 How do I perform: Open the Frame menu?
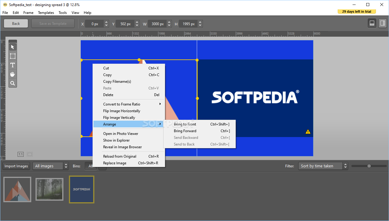(28, 13)
